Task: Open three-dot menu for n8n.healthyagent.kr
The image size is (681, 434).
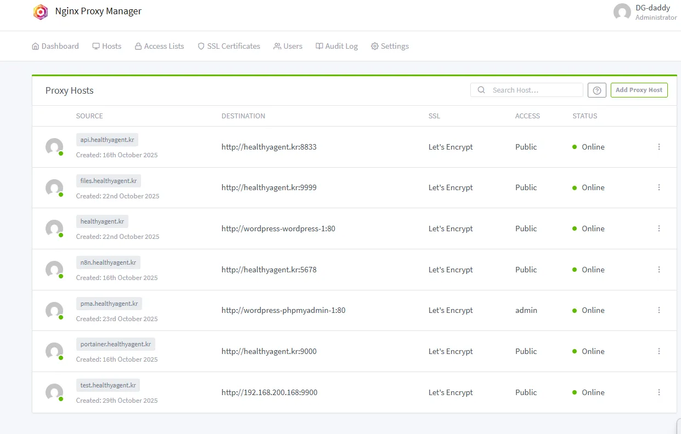Action: 659,270
